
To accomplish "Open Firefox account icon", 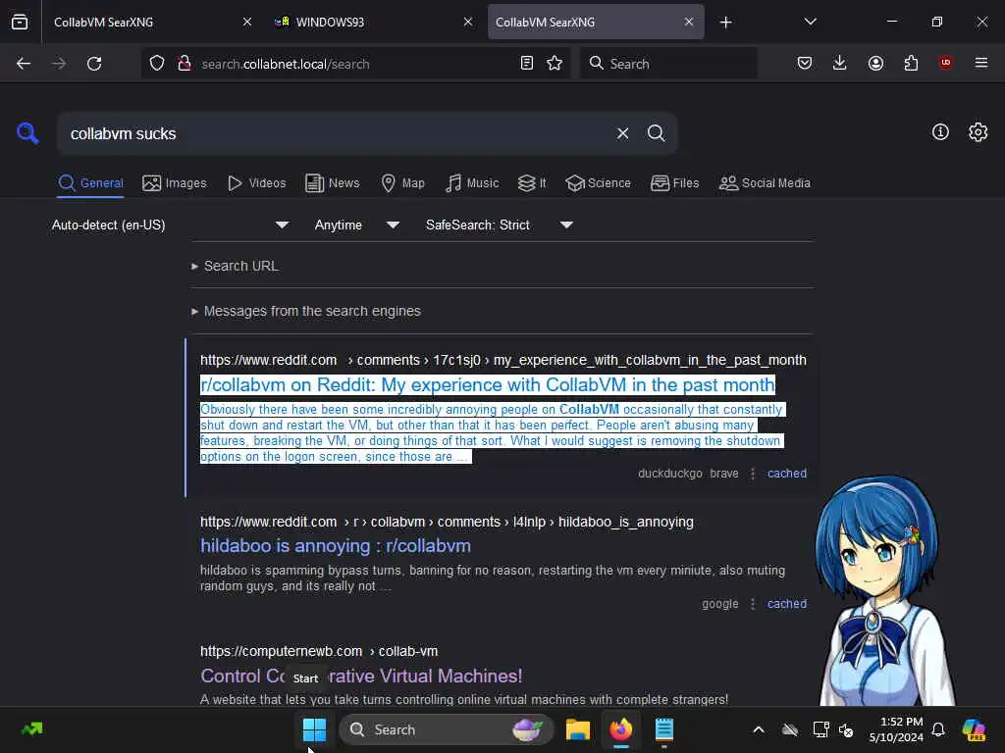I will point(875,63).
